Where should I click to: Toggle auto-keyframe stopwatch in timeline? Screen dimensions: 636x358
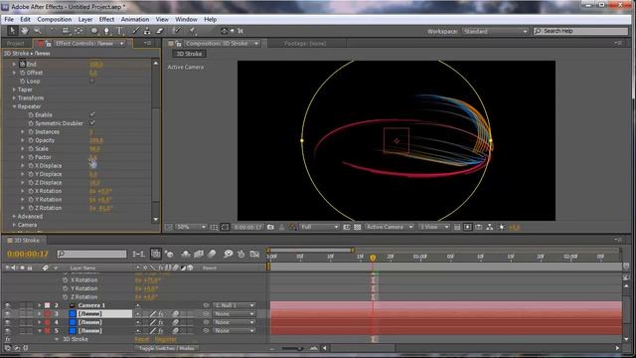[241, 255]
